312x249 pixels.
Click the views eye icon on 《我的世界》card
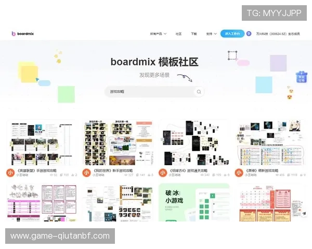pyautogui.click(x=126, y=175)
